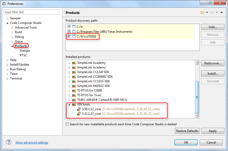The image size is (228, 151).
Task: Open the preferences view menu dropdown arrow
Action: tap(222, 13)
